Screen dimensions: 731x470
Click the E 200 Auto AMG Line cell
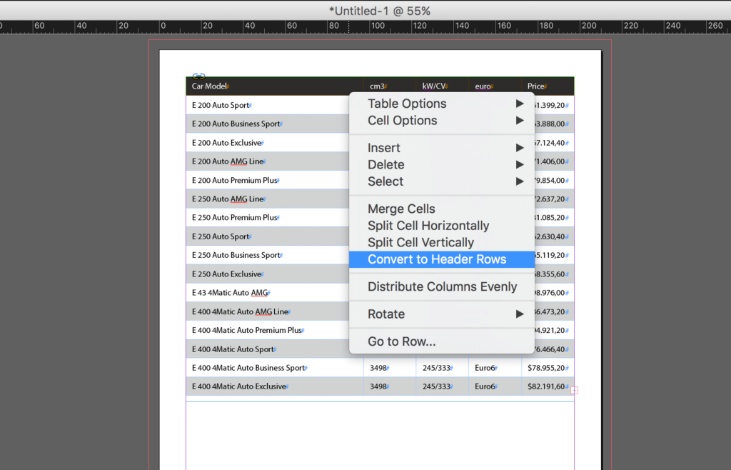pos(268,161)
